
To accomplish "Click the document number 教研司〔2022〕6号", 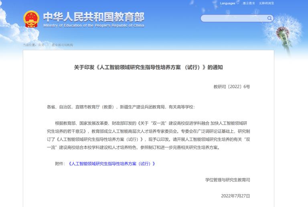I will coord(231,86).
